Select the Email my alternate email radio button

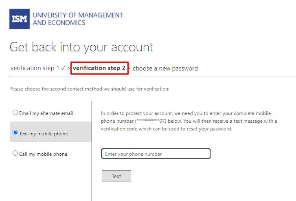click(x=15, y=112)
